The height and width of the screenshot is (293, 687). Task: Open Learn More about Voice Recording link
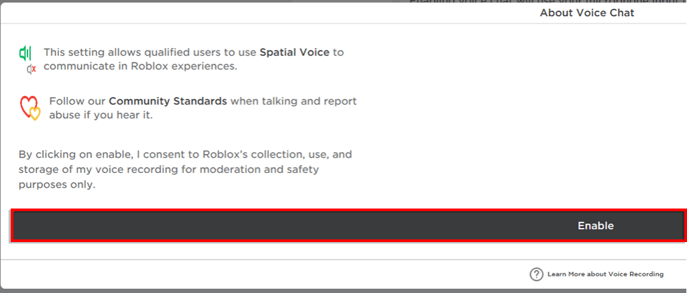tap(605, 274)
